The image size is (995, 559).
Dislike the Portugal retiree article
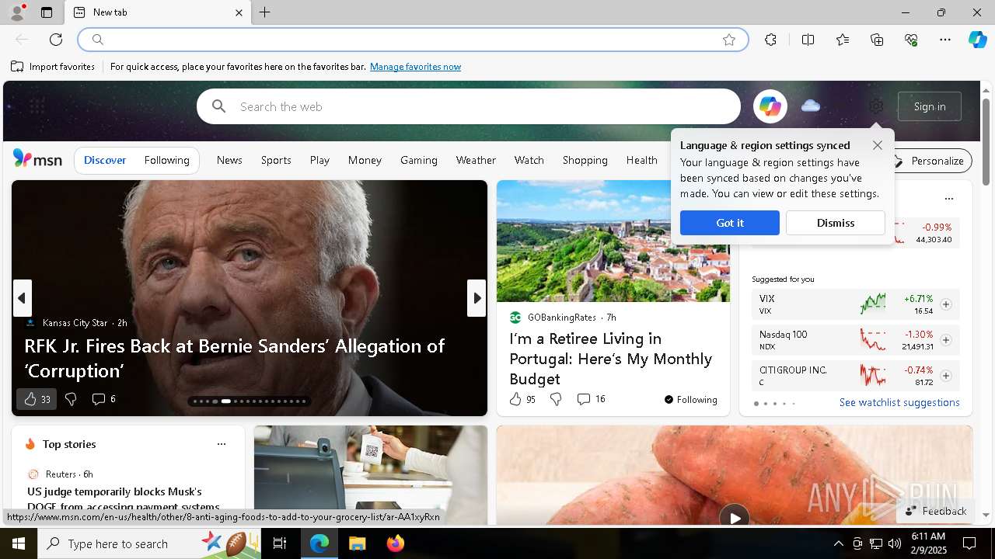click(556, 399)
